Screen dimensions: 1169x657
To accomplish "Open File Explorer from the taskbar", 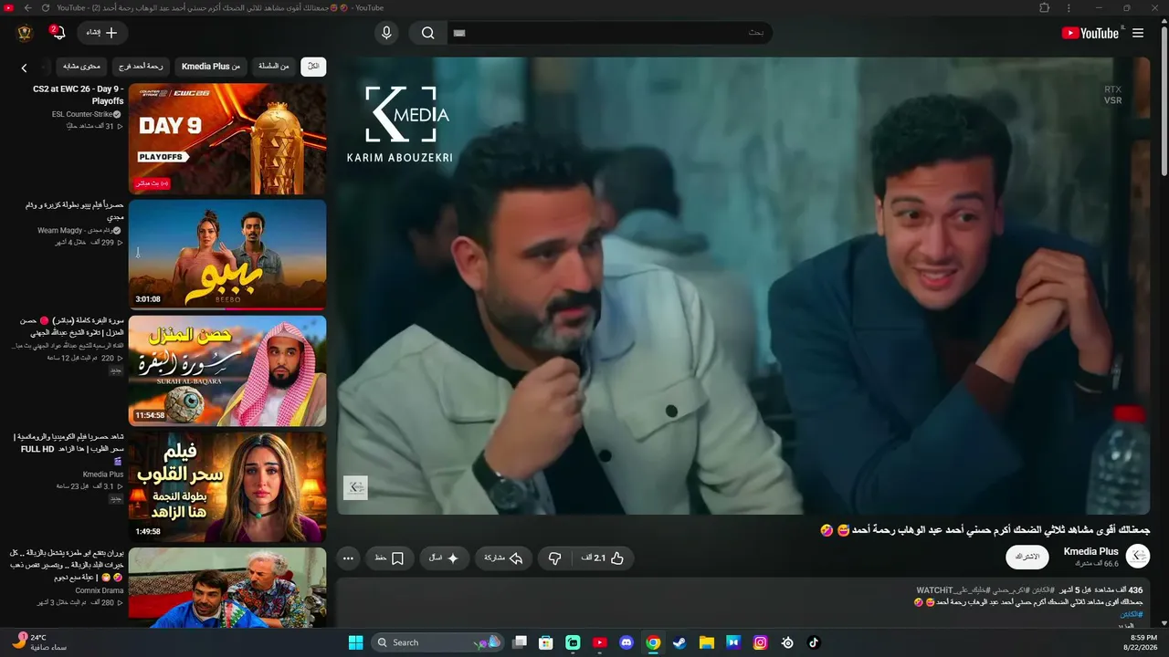I will pos(706,642).
